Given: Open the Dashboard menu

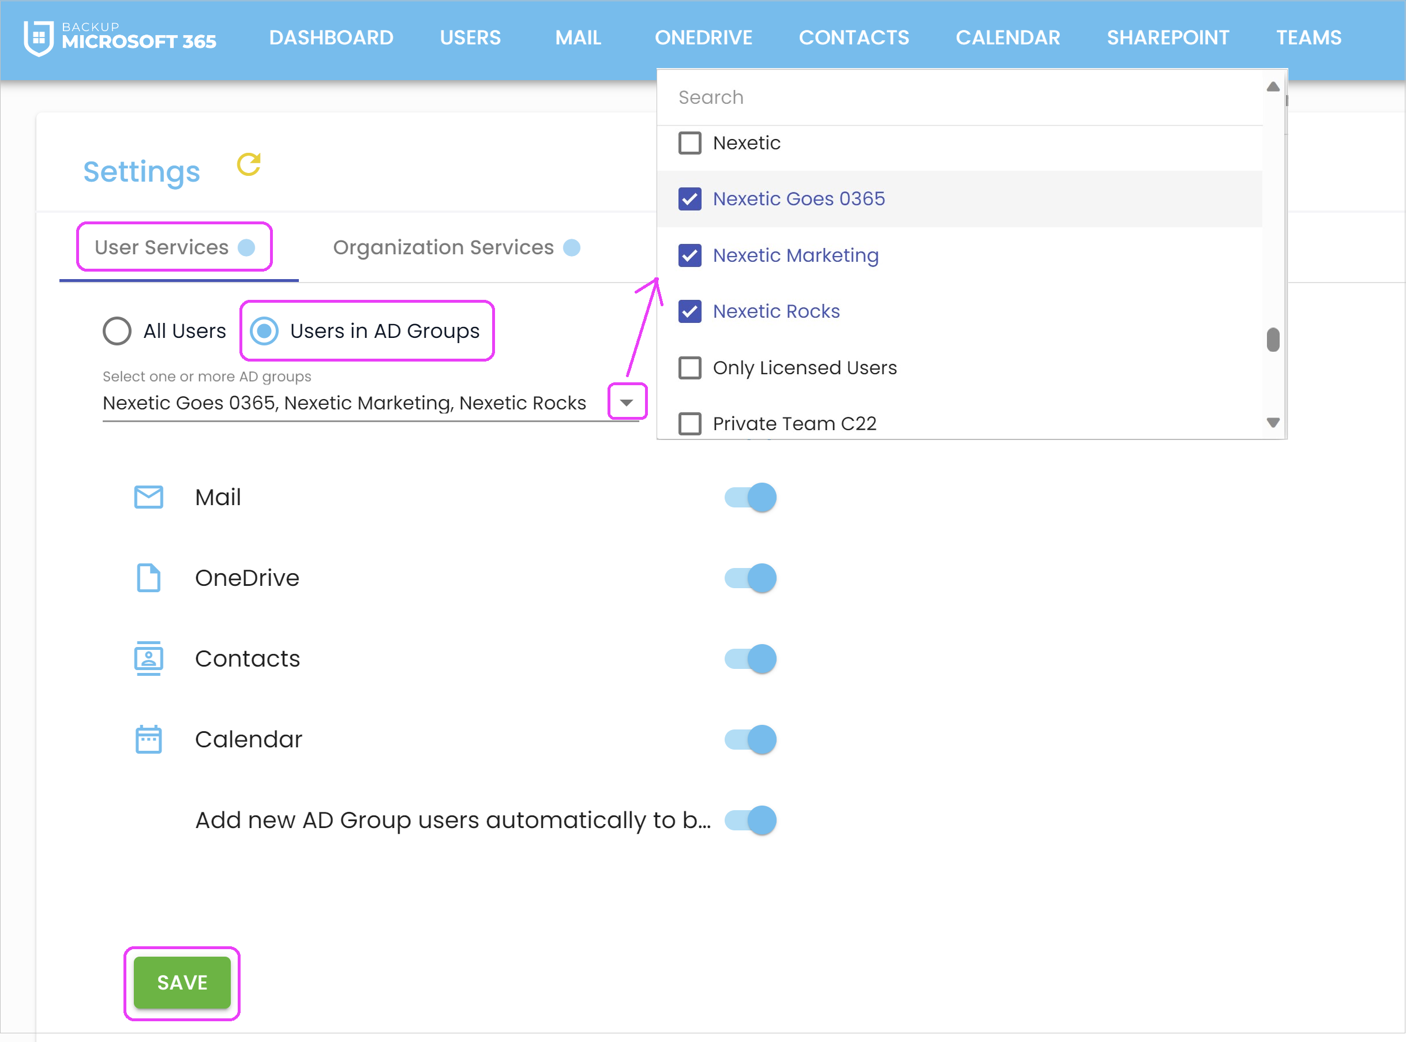Looking at the screenshot, I should 331,38.
